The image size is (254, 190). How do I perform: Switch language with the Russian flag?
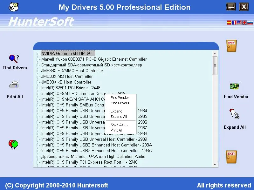[x=250, y=23]
